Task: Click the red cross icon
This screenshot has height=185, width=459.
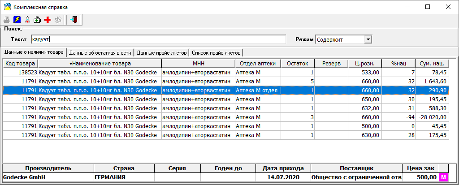Action: 48,20
